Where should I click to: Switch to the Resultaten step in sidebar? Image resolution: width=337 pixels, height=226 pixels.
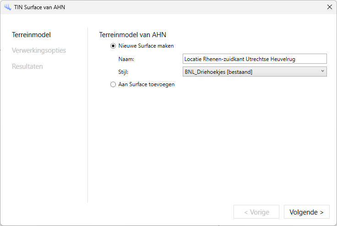click(x=27, y=66)
